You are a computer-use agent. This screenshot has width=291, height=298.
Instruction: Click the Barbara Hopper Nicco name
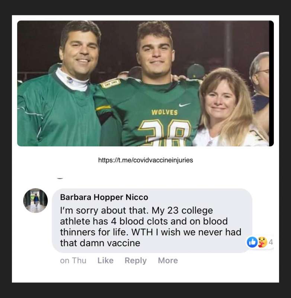pyautogui.click(x=104, y=197)
